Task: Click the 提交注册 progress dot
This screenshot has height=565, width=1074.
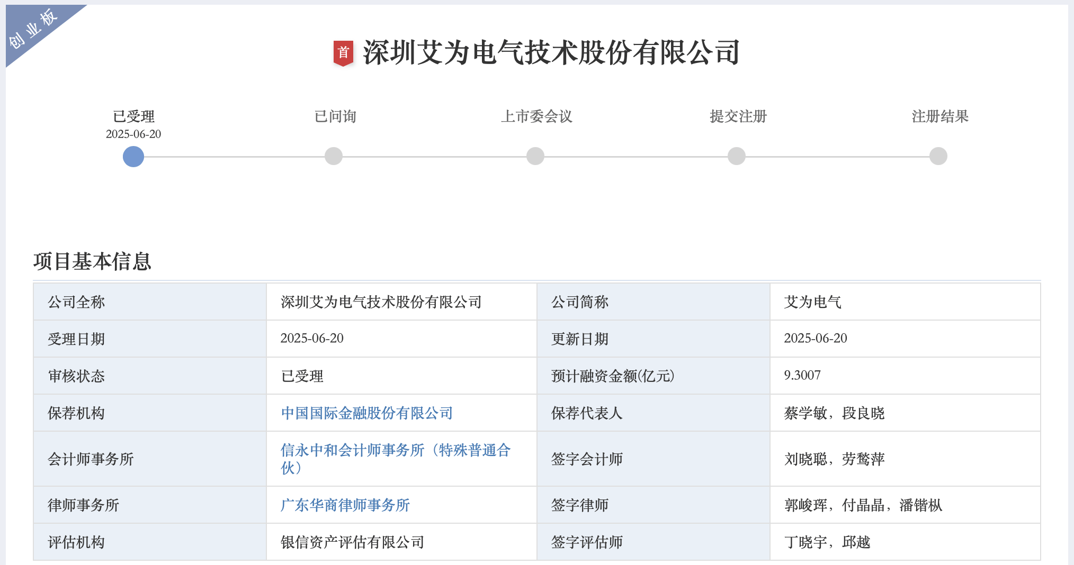Action: [737, 156]
